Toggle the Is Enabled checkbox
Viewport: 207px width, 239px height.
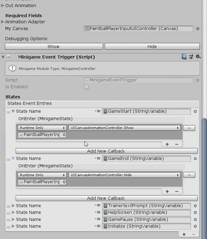[86, 87]
